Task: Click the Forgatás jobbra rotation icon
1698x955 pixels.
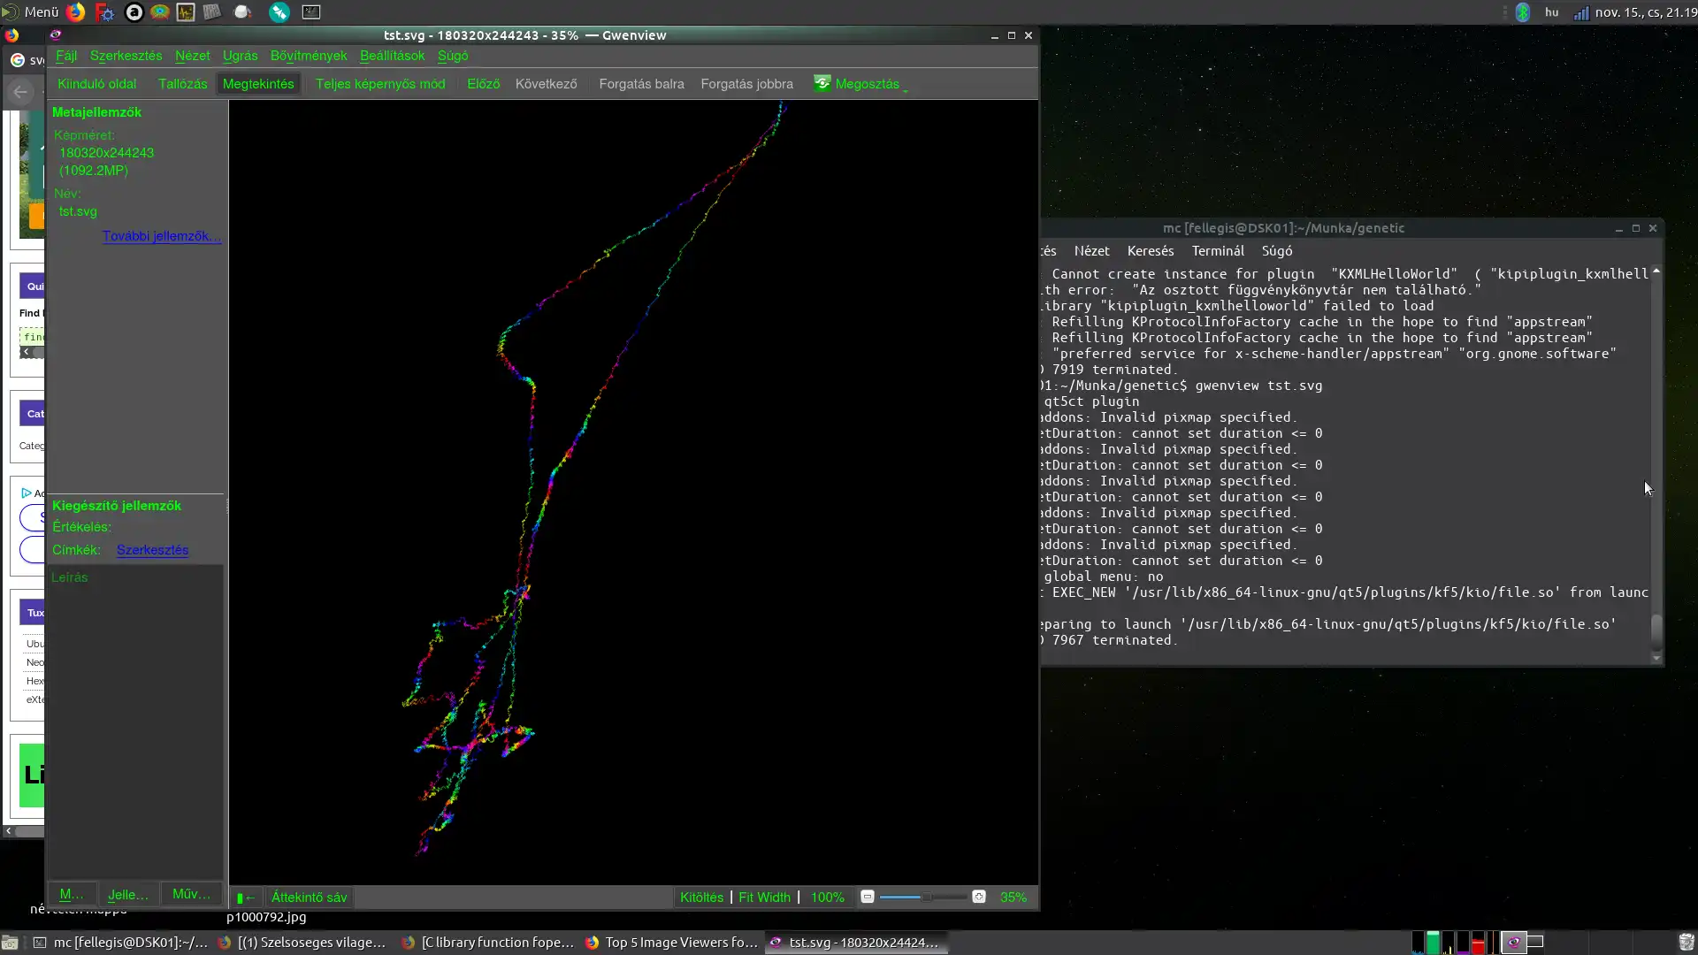Action: (x=746, y=83)
